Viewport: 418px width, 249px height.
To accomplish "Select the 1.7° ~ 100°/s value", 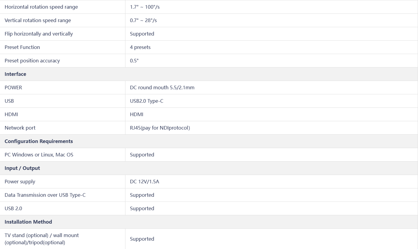I will (x=145, y=7).
